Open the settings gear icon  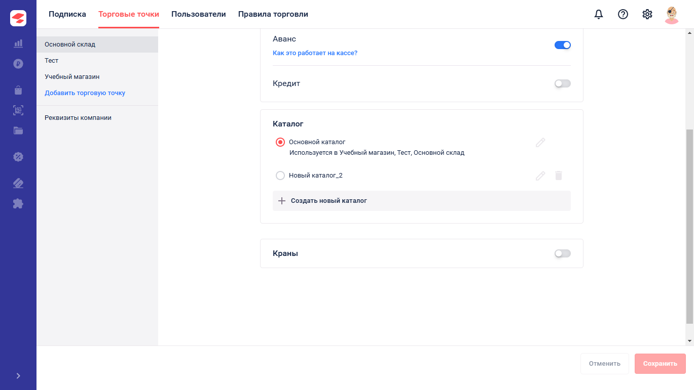pyautogui.click(x=647, y=15)
